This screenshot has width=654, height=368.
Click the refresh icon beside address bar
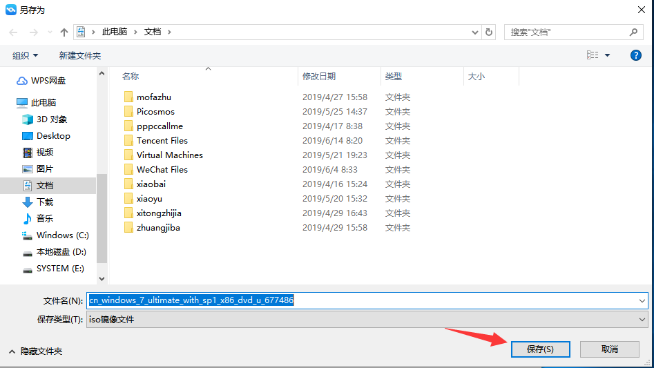(489, 32)
